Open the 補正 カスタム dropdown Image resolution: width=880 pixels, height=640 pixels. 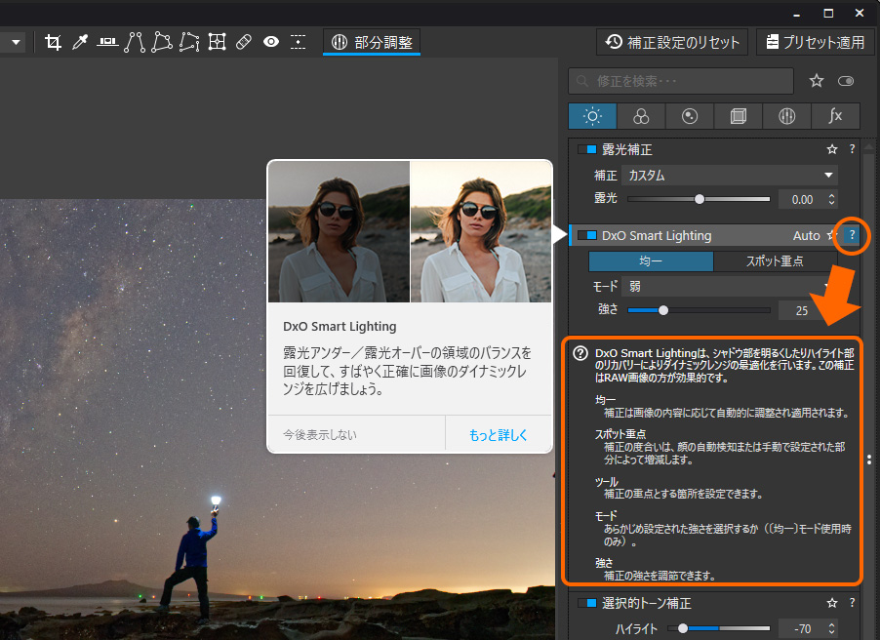[730, 176]
